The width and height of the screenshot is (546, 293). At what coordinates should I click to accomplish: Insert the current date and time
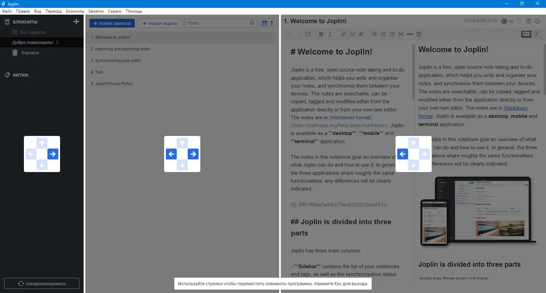point(419,34)
